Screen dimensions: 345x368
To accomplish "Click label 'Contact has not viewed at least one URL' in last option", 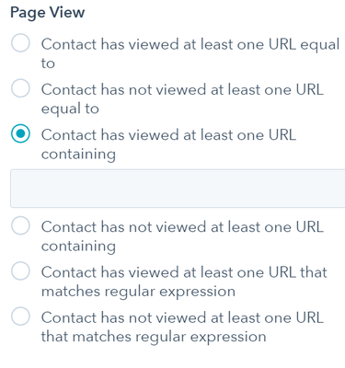I will (182, 317).
